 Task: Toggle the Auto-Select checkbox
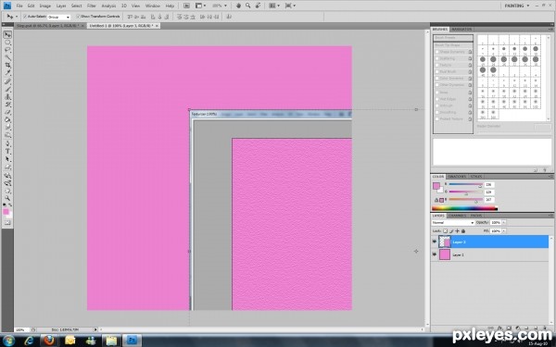(25, 17)
